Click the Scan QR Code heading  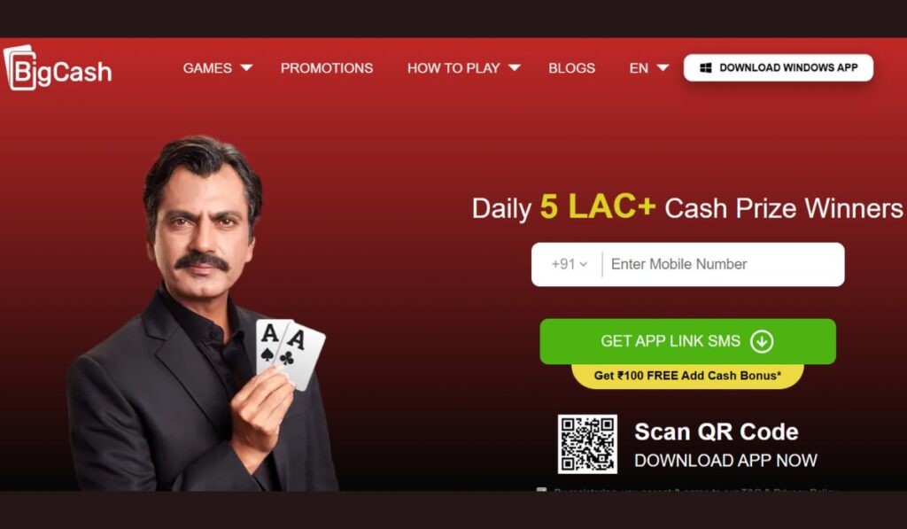(716, 432)
